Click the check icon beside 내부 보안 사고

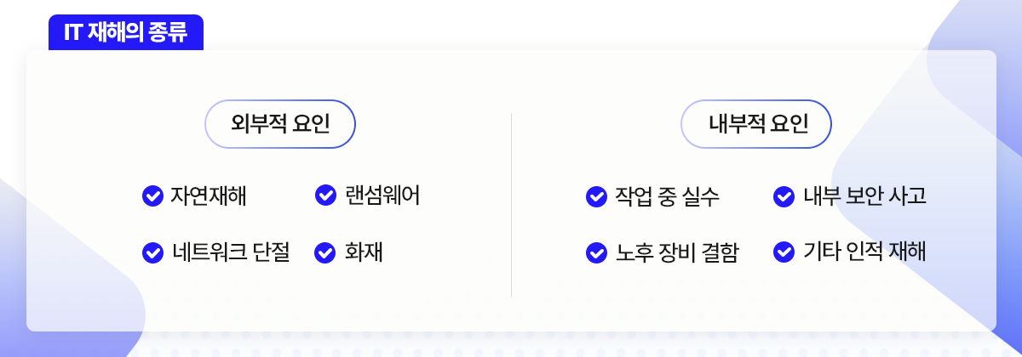tap(784, 196)
